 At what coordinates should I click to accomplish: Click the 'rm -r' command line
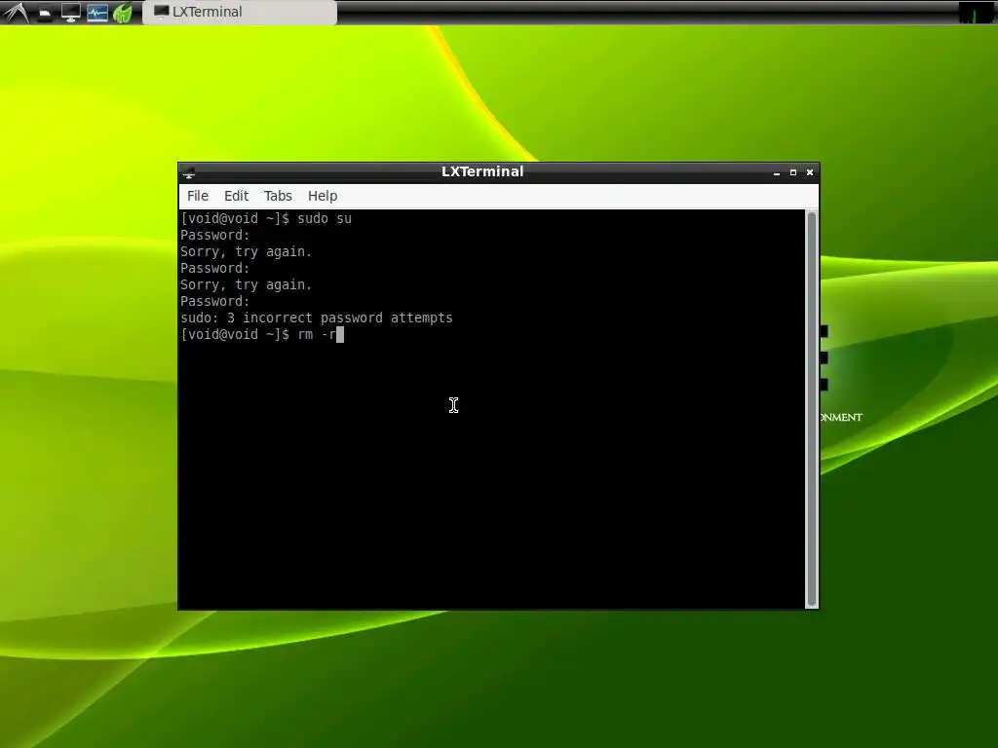coord(261,335)
